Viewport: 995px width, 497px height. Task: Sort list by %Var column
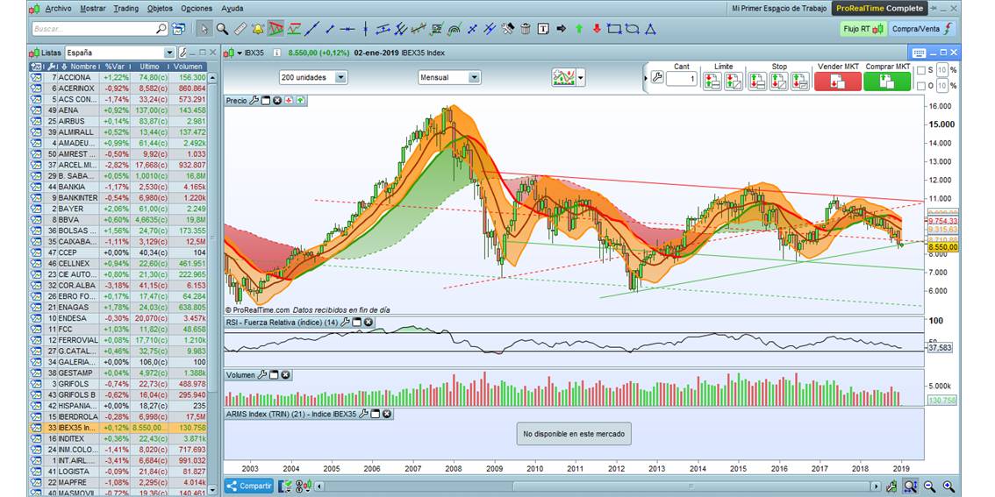pyautogui.click(x=116, y=67)
